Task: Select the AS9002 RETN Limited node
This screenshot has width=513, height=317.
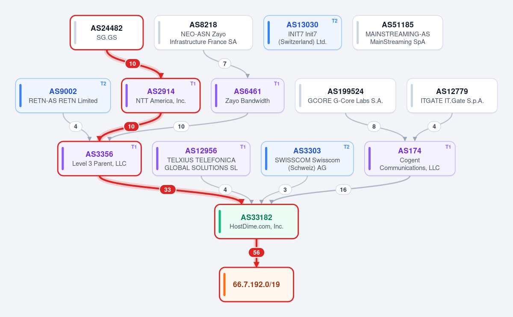Action: pos(63,95)
